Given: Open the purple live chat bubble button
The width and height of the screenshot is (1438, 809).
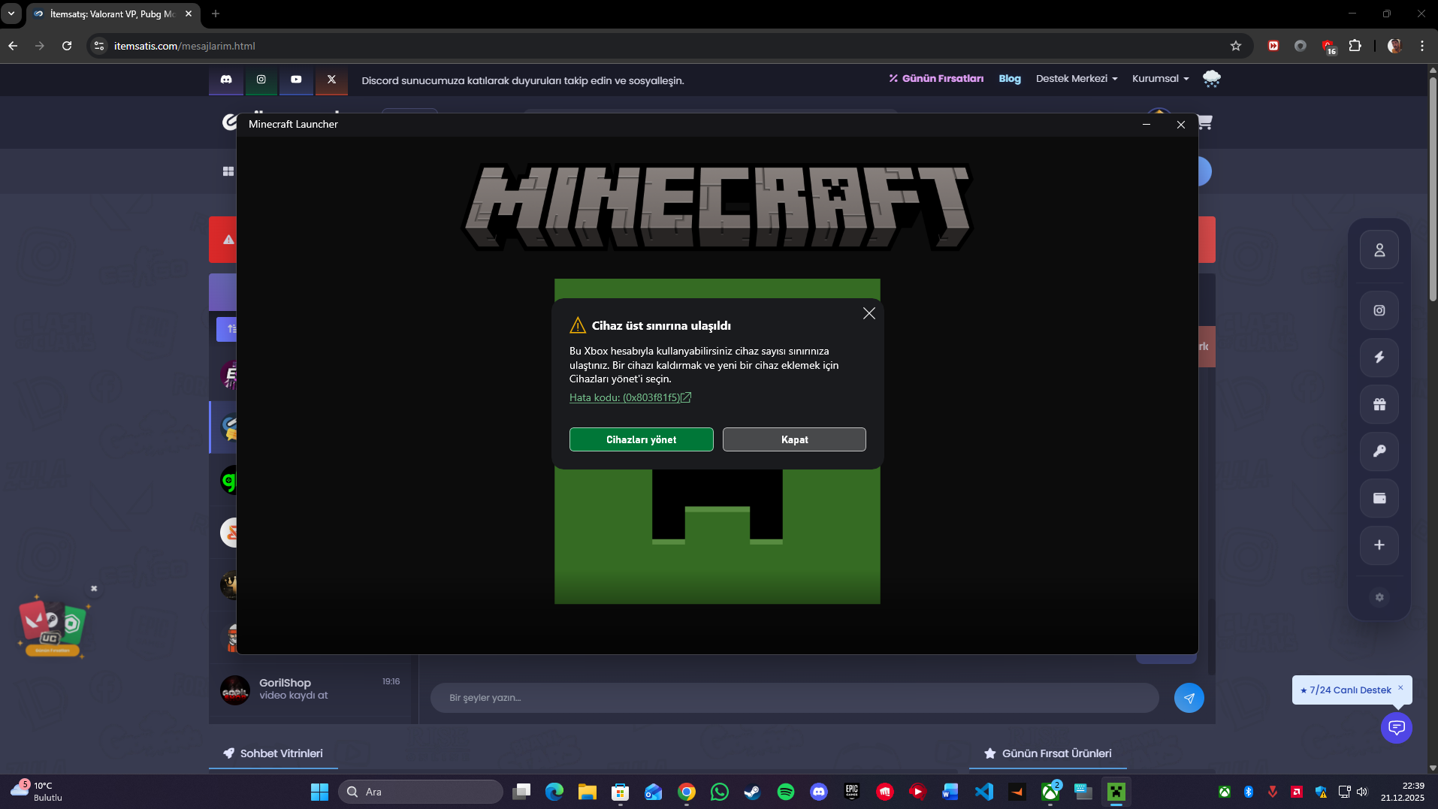Looking at the screenshot, I should [1396, 727].
